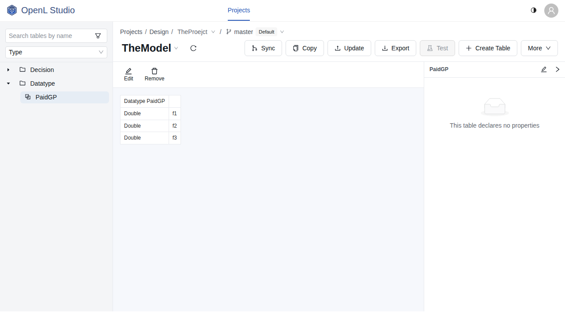The width and height of the screenshot is (565, 318).
Task: Open the user avatar menu
Action: coord(551,11)
